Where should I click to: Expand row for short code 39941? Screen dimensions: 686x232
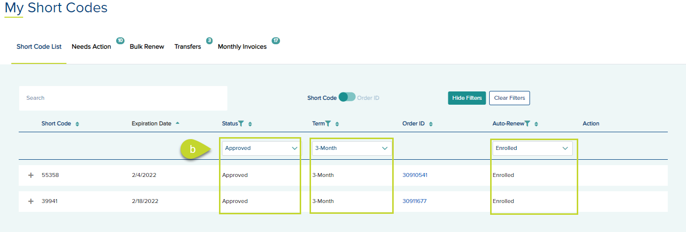(31, 201)
